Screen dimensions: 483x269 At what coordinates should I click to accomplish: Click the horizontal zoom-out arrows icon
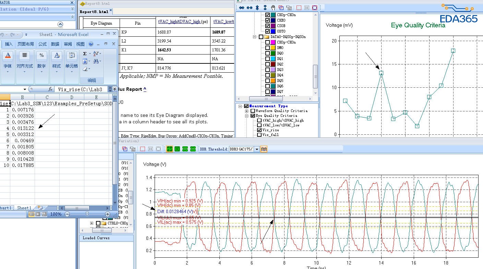pyautogui.click(x=249, y=8)
